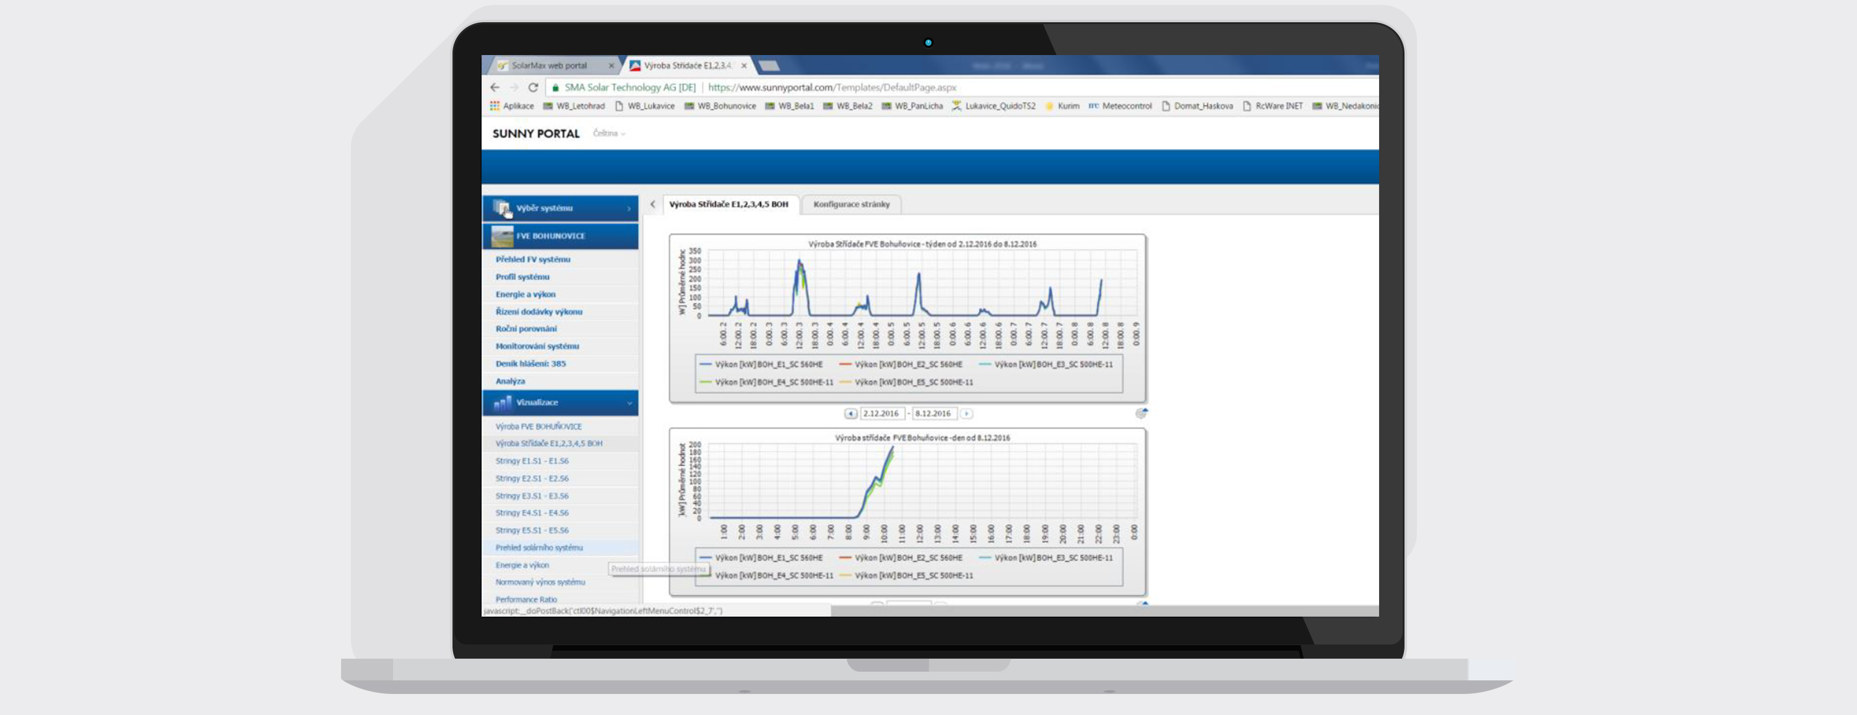Open Profil systému
The width and height of the screenshot is (1857, 715).
(x=522, y=276)
